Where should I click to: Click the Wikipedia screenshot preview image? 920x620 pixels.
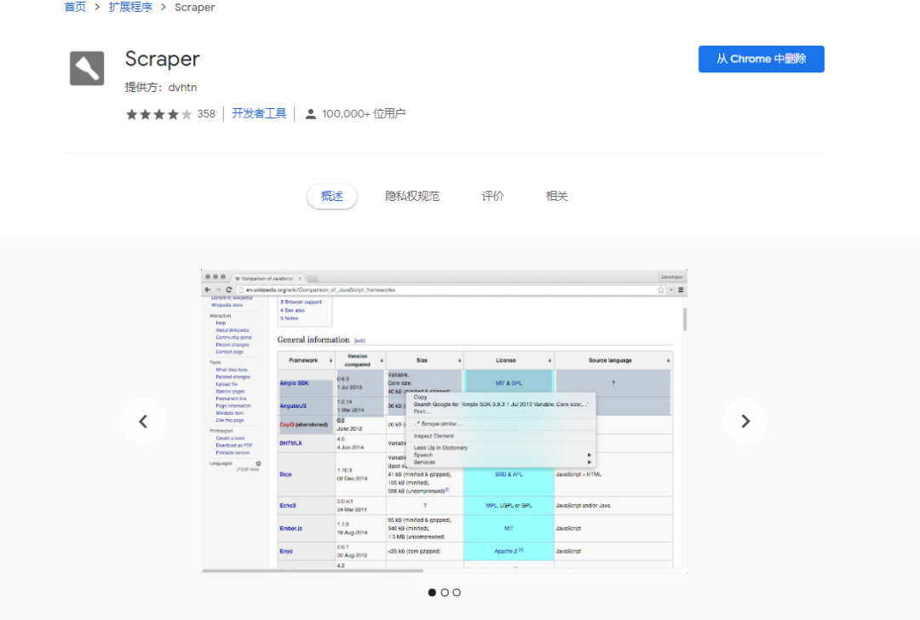click(444, 421)
